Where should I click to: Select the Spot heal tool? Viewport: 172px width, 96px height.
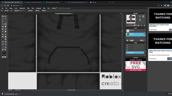click(5, 42)
